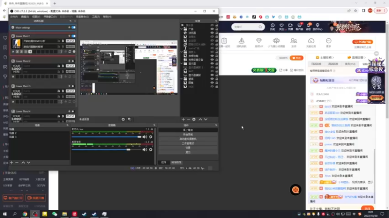The width and height of the screenshot is (389, 218).
Task: Select slot 1 in Lower Third 1
Action: [x=18, y=52]
